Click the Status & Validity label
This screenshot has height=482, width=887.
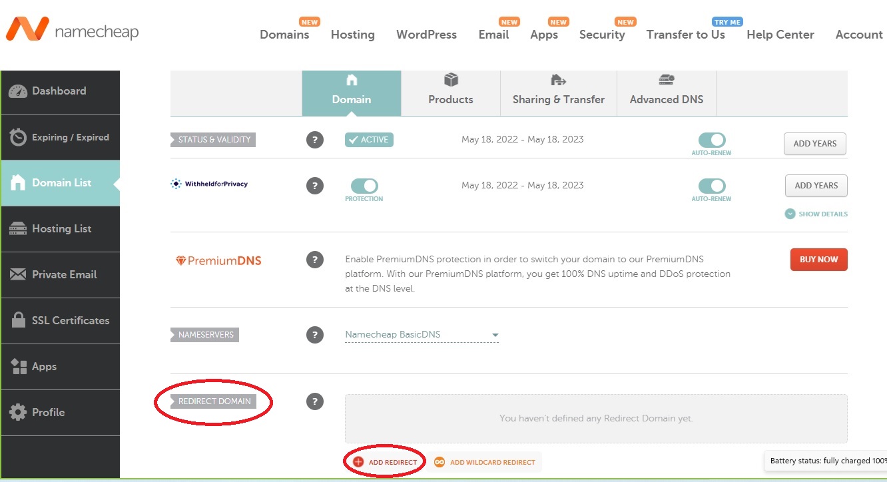[x=213, y=140]
